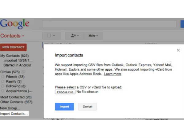
Task: Click the Google logo
Action: click(14, 24)
